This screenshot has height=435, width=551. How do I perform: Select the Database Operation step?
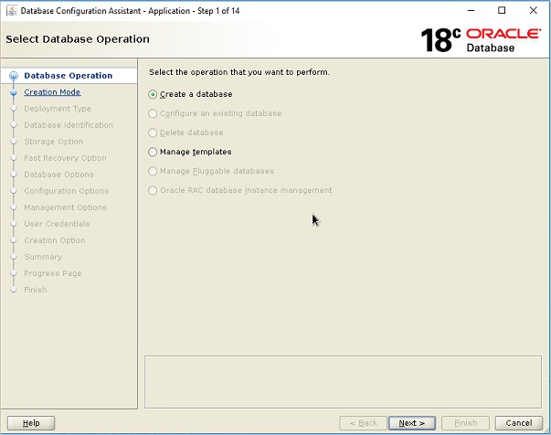coord(69,76)
